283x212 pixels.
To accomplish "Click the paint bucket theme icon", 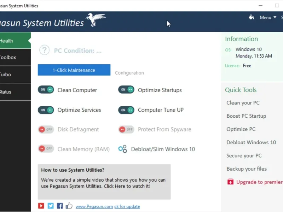I will point(252,17).
